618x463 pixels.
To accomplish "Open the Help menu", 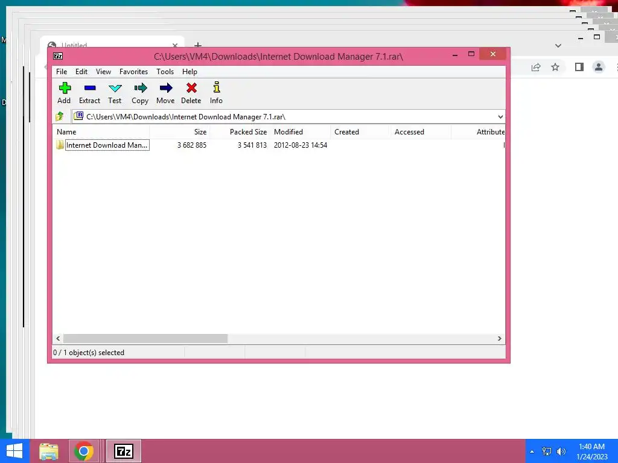I will (x=190, y=72).
